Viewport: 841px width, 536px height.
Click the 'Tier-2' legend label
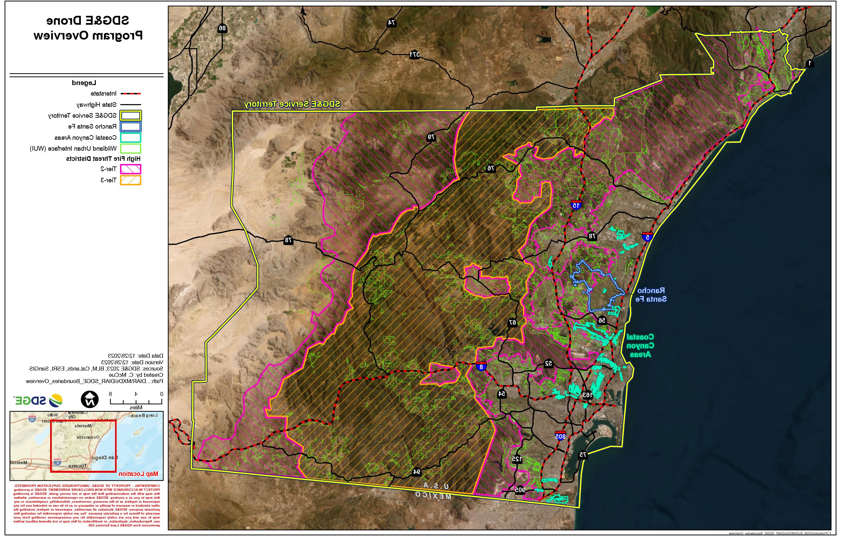tap(108, 169)
